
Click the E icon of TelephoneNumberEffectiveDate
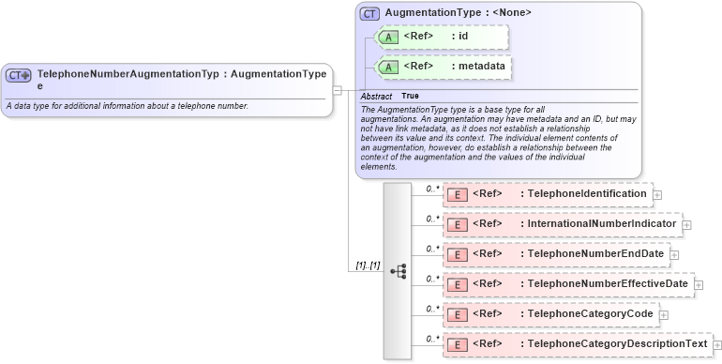coord(458,285)
